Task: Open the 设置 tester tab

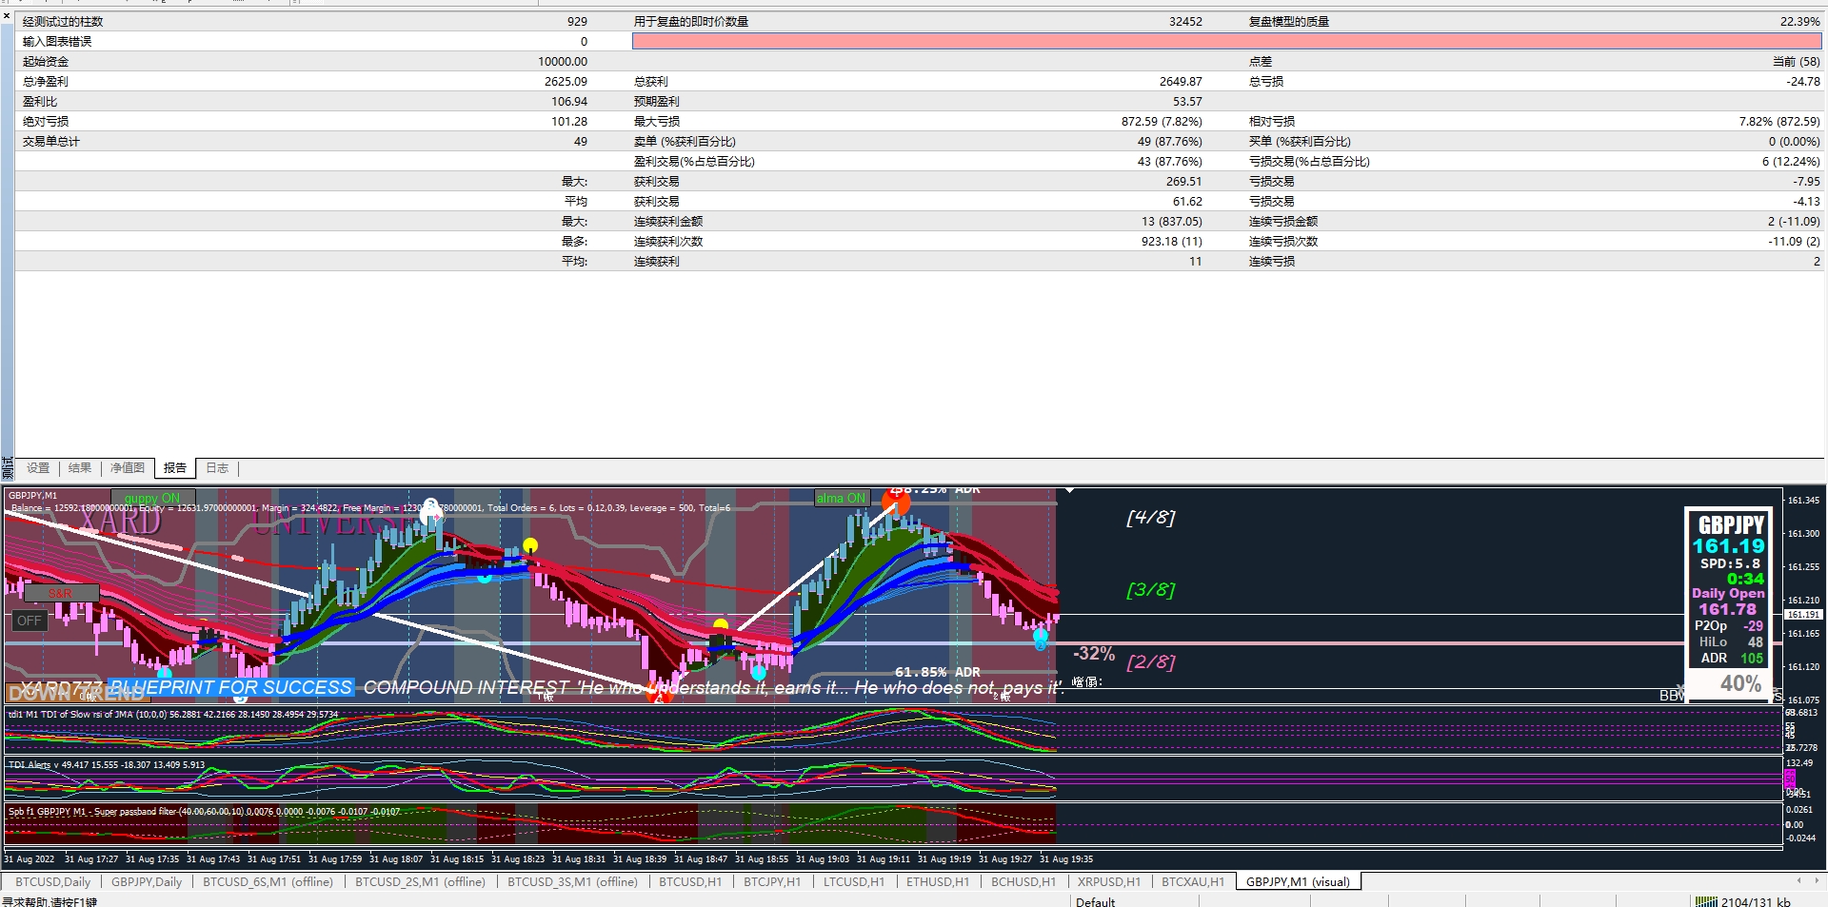Action: click(x=38, y=468)
